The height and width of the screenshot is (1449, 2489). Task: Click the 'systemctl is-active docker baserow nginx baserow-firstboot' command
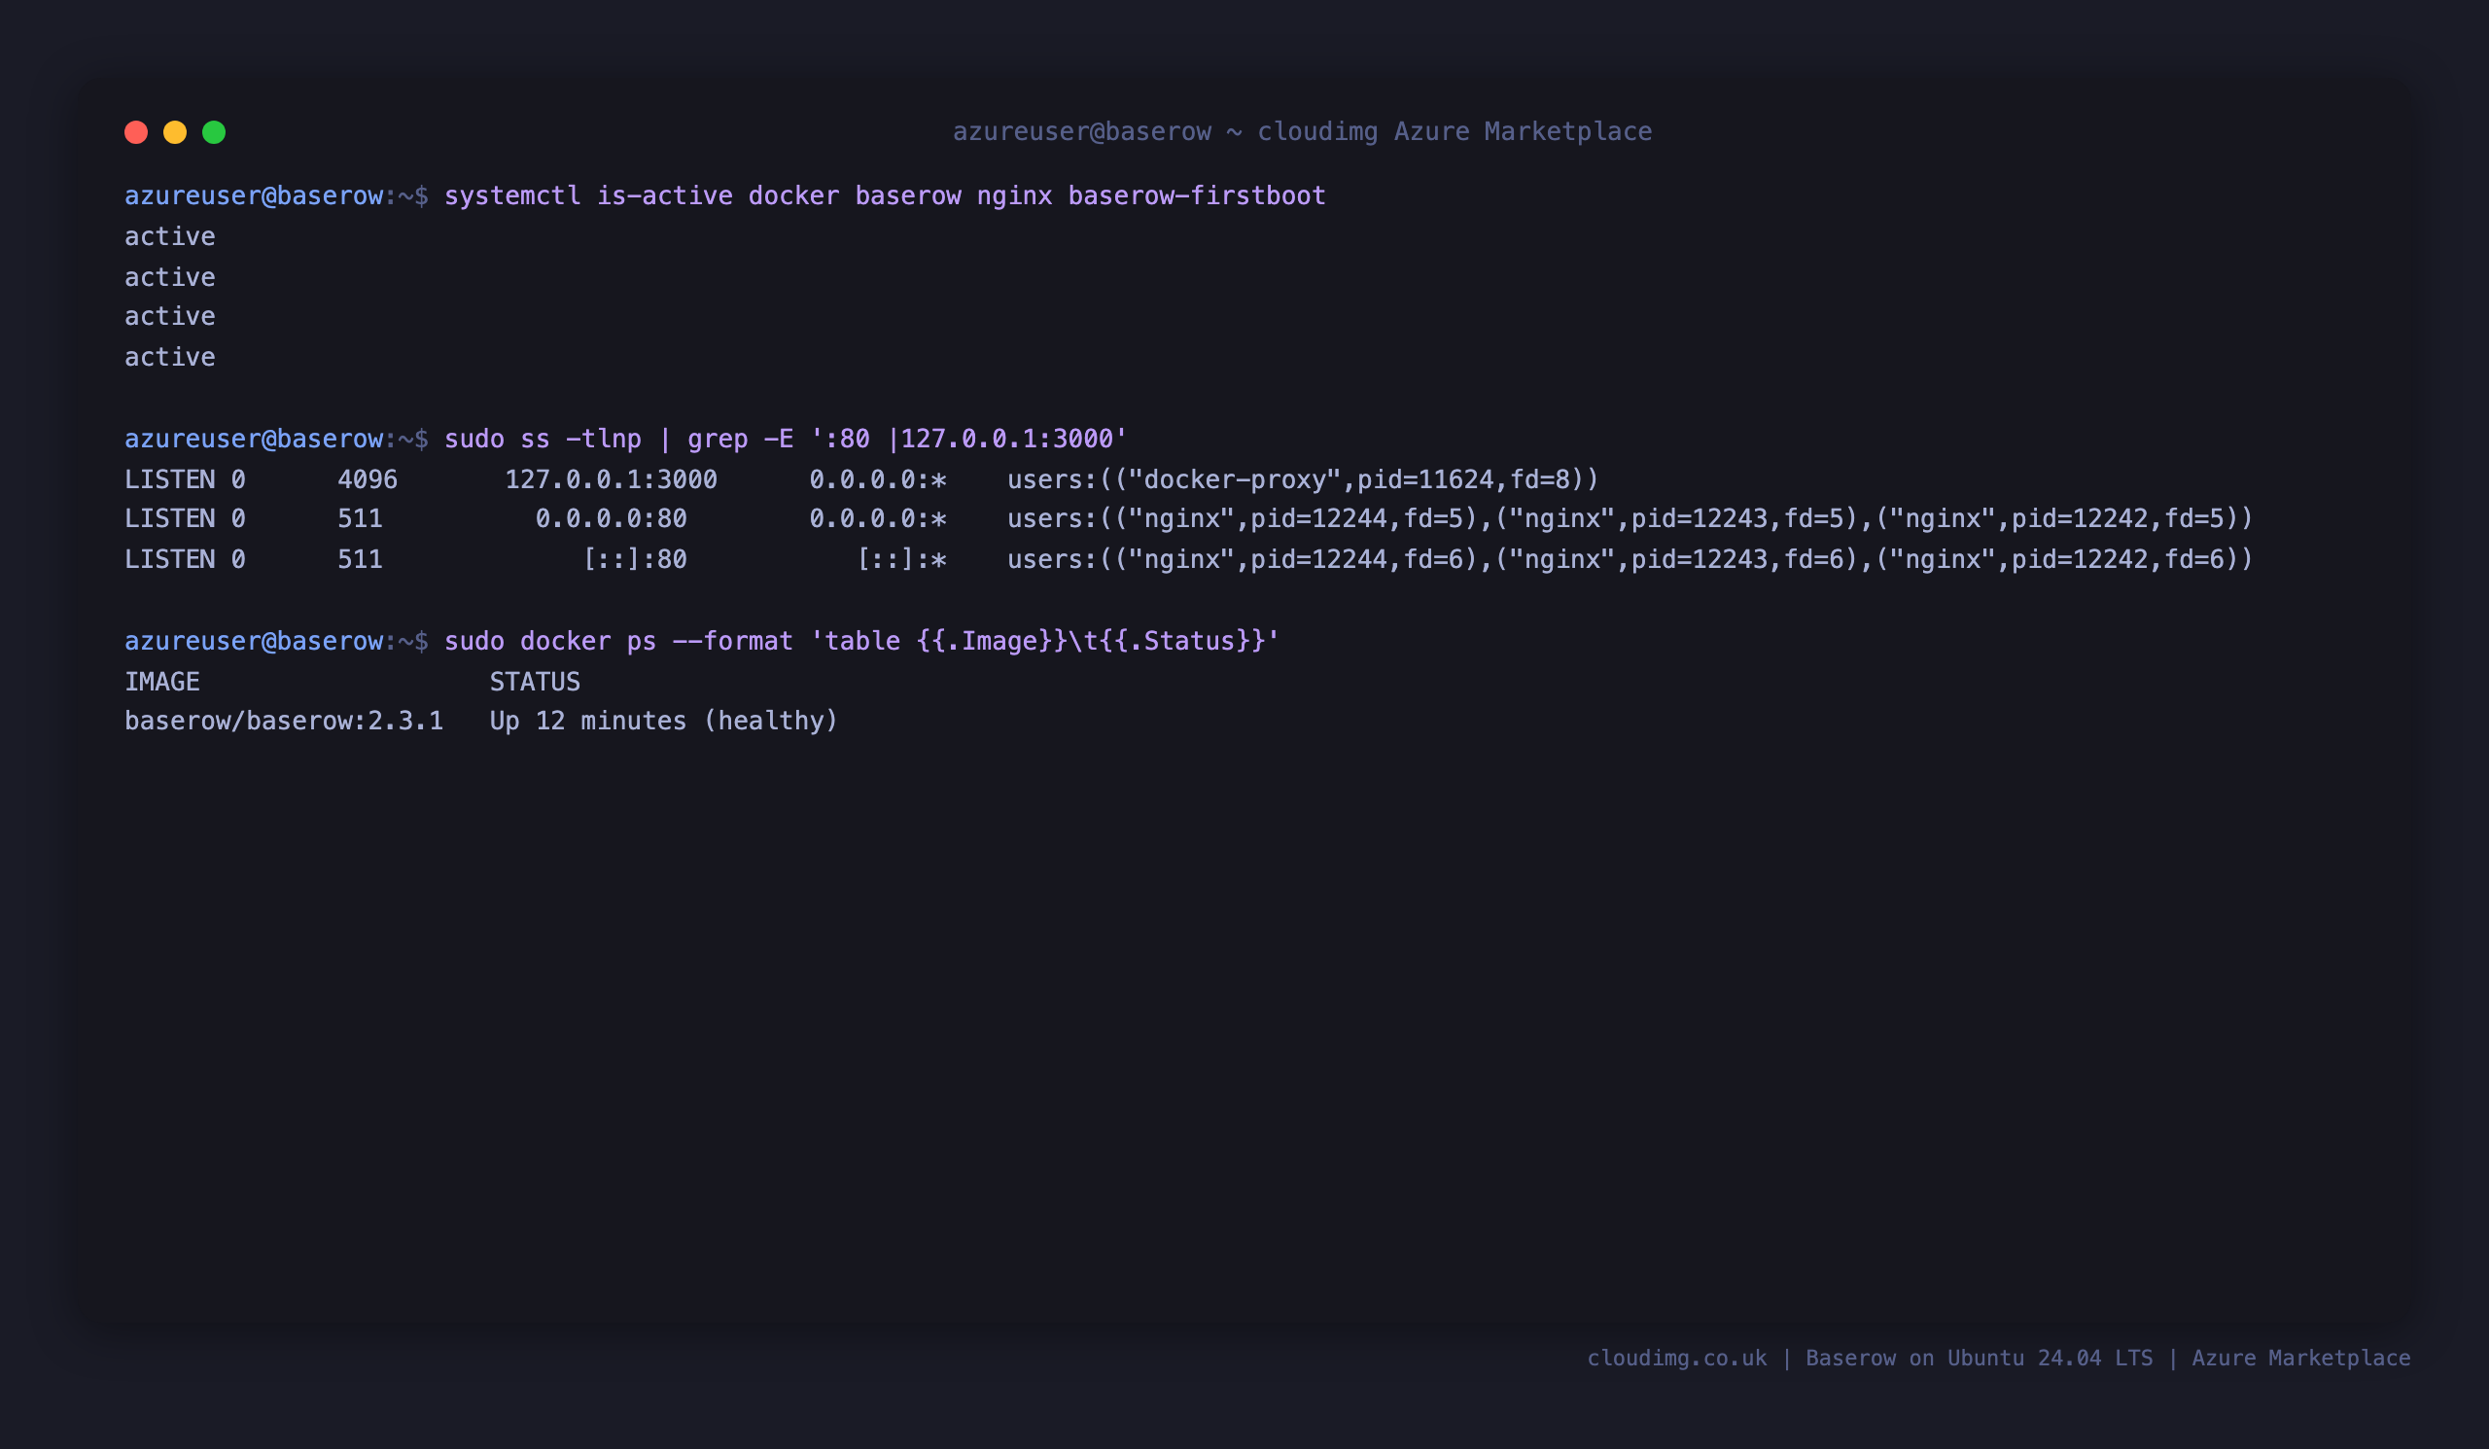[885, 195]
